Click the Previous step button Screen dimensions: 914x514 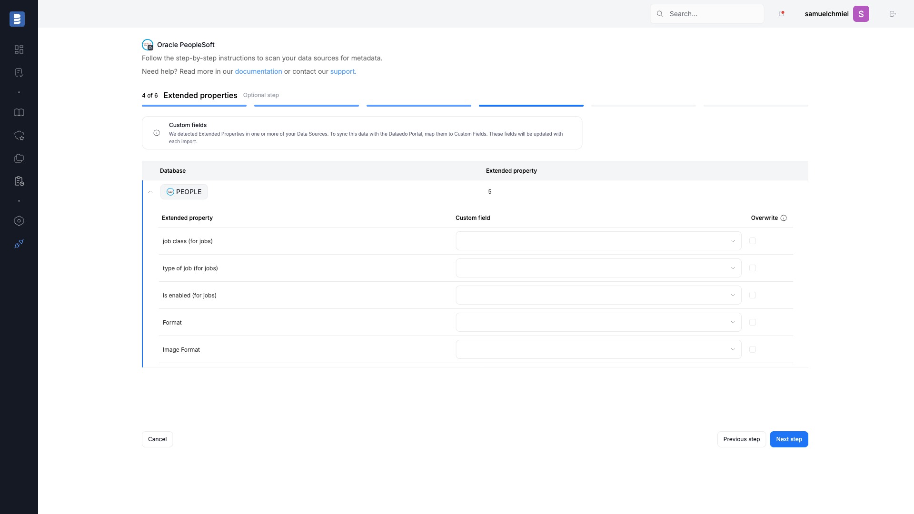coord(742,439)
